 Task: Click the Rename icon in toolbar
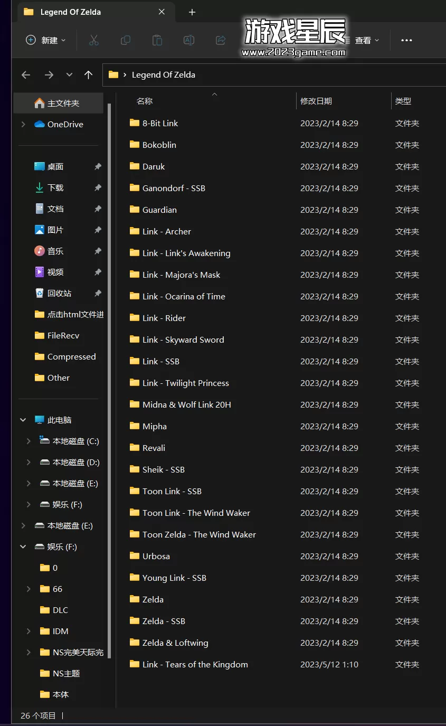point(189,40)
